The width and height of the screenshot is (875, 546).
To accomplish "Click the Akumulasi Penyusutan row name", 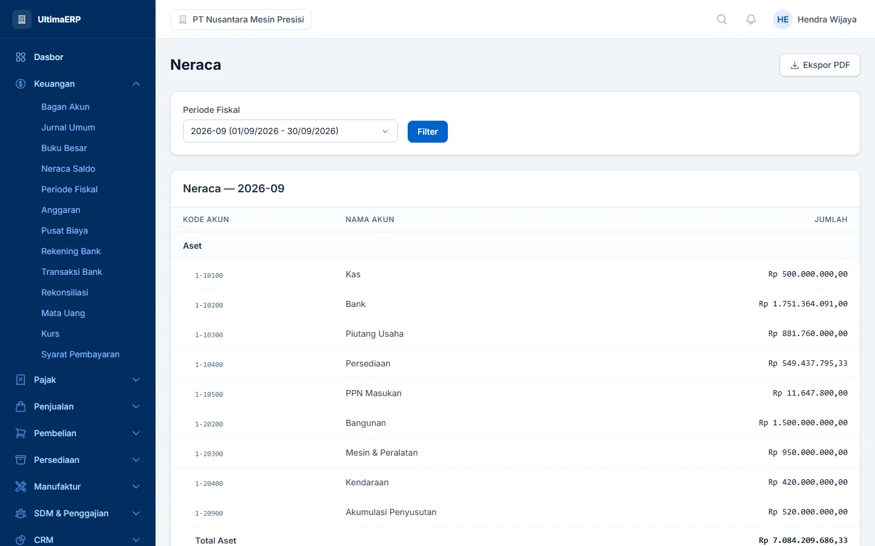I will pyautogui.click(x=391, y=512).
